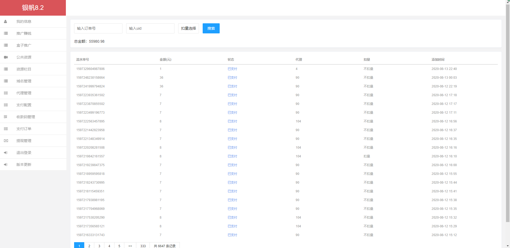The height and width of the screenshot is (248, 510).
Task: Click the sign-out icon beside 退出登录
Action: [6, 153]
